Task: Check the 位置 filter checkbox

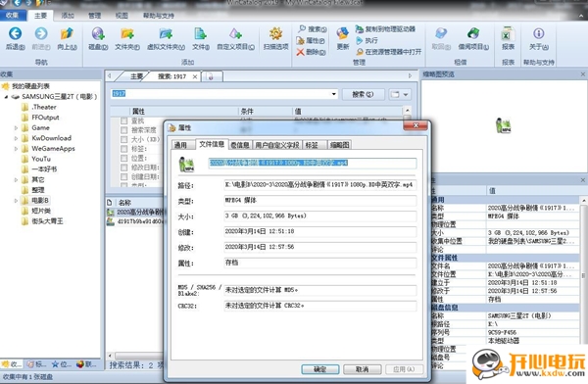Action: [x=123, y=159]
